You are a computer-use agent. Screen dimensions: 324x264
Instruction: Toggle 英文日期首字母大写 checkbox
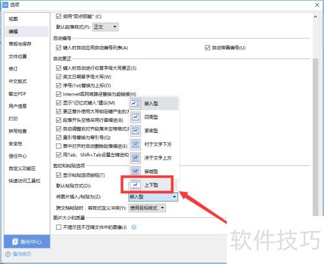click(58, 77)
